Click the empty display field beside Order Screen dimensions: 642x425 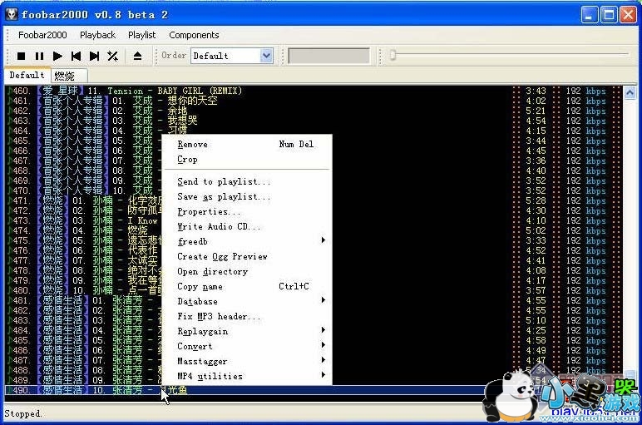(328, 56)
